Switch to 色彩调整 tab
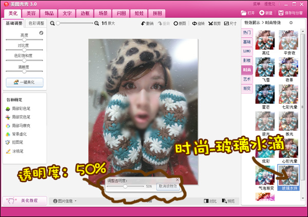308x217 pixels. coord(36,23)
